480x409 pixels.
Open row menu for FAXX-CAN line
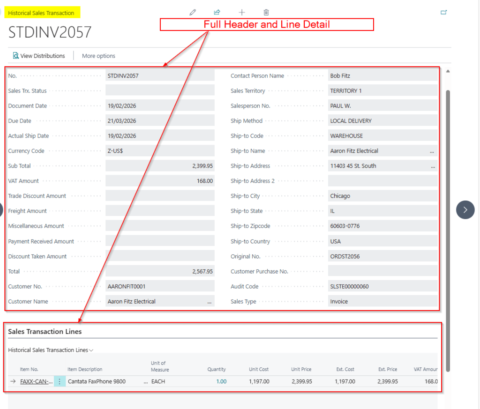pyautogui.click(x=60, y=381)
